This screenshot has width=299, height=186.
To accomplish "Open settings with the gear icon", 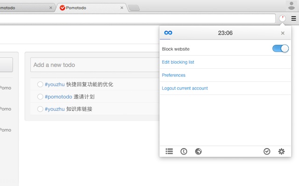I will click(x=281, y=151).
